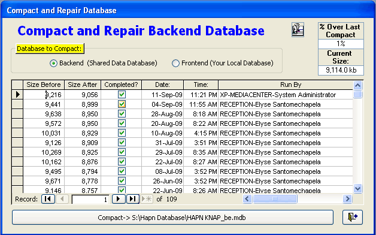Select row selector of the 04-Sep-09 record
Viewport: 376px width, 235px height.
(x=17, y=104)
